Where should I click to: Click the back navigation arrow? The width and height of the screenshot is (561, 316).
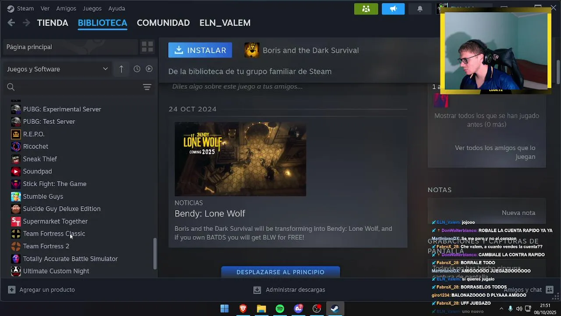(11, 23)
